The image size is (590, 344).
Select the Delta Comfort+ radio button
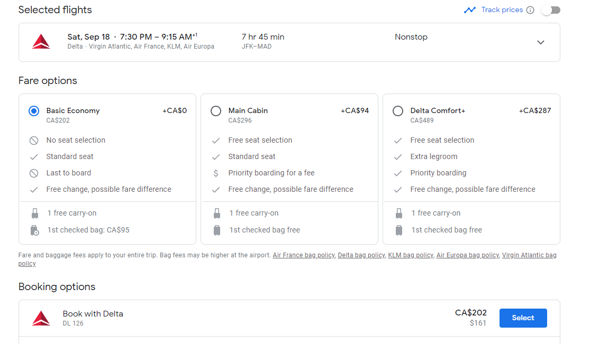click(x=398, y=111)
